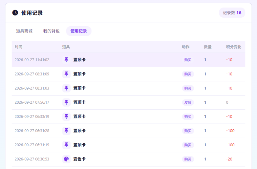Viewport: 257px width, 169px height.
Task: Click the 时间 column header
Action: [x=19, y=47]
